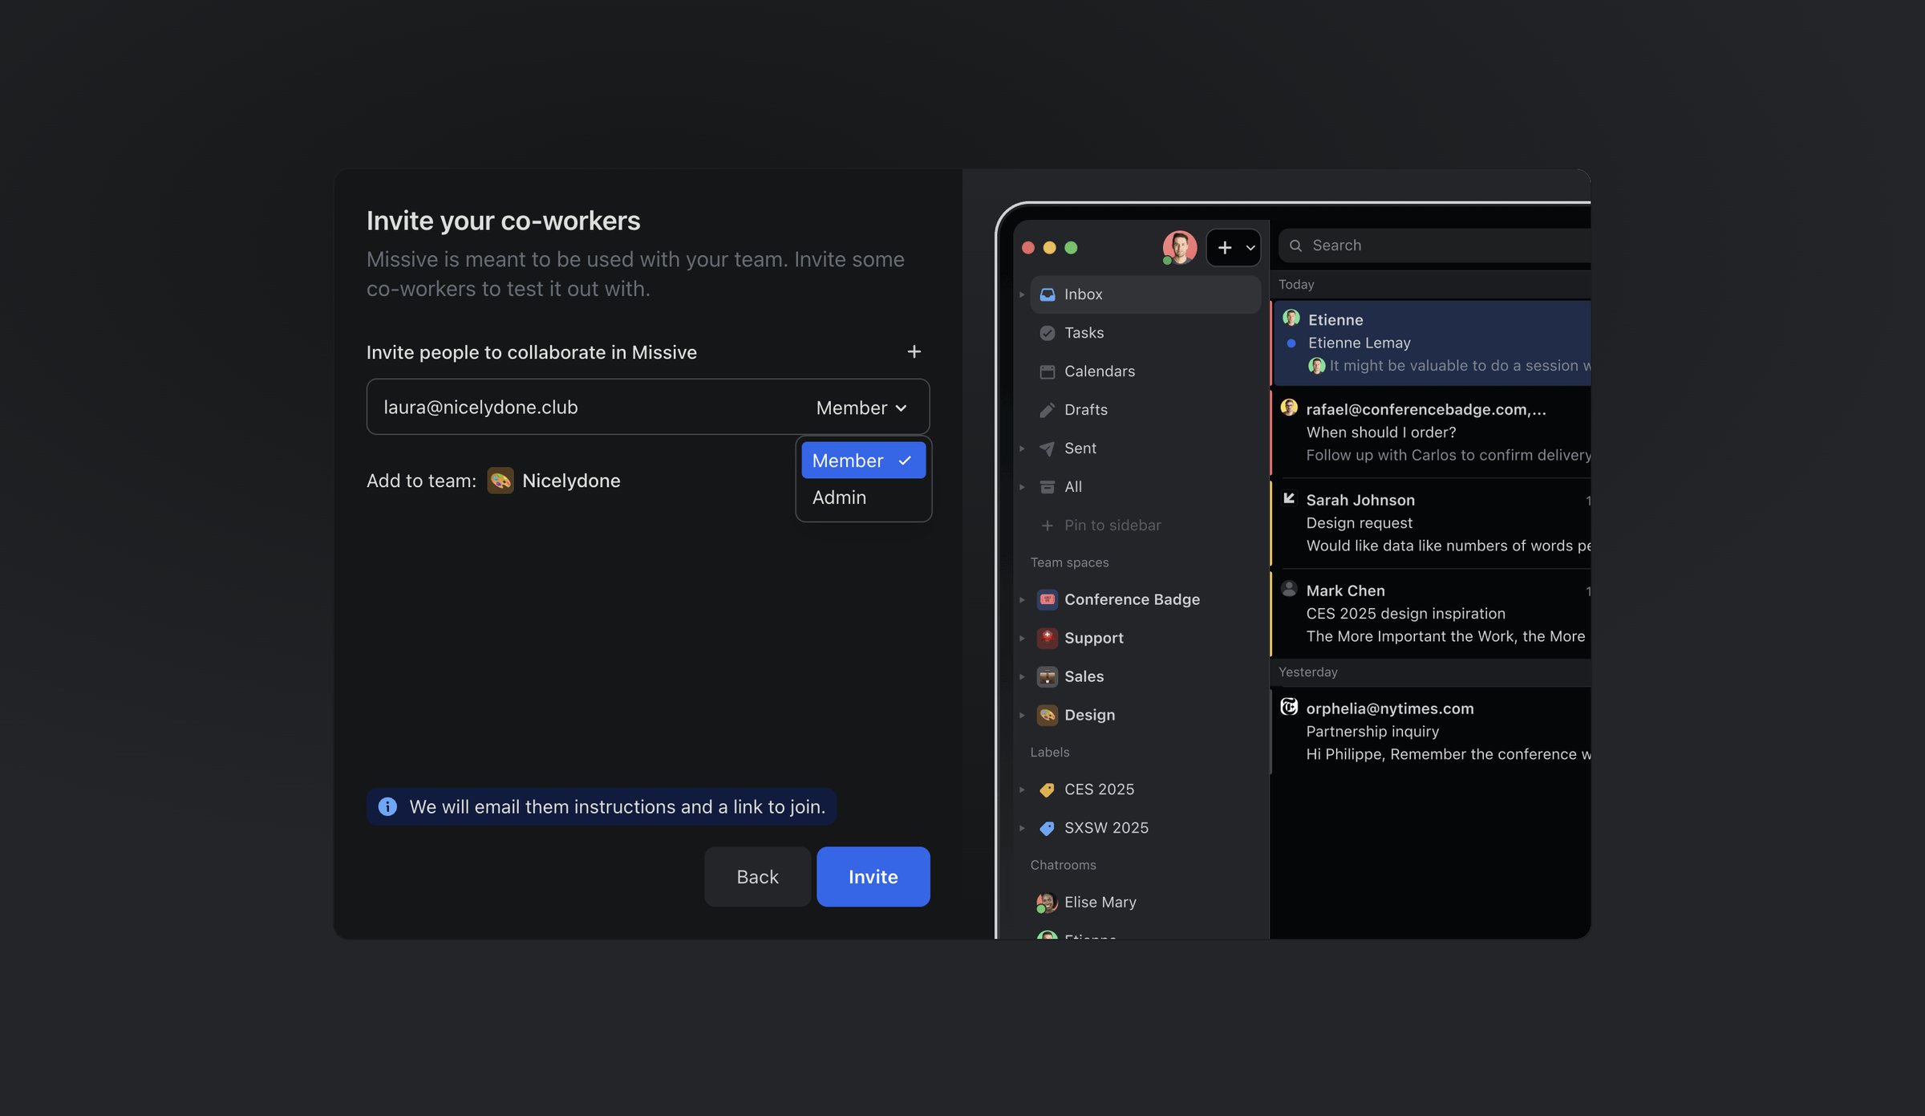This screenshot has height=1116, width=1925.
Task: Open the Elise Mary chatroom avatar
Action: coord(1046,903)
